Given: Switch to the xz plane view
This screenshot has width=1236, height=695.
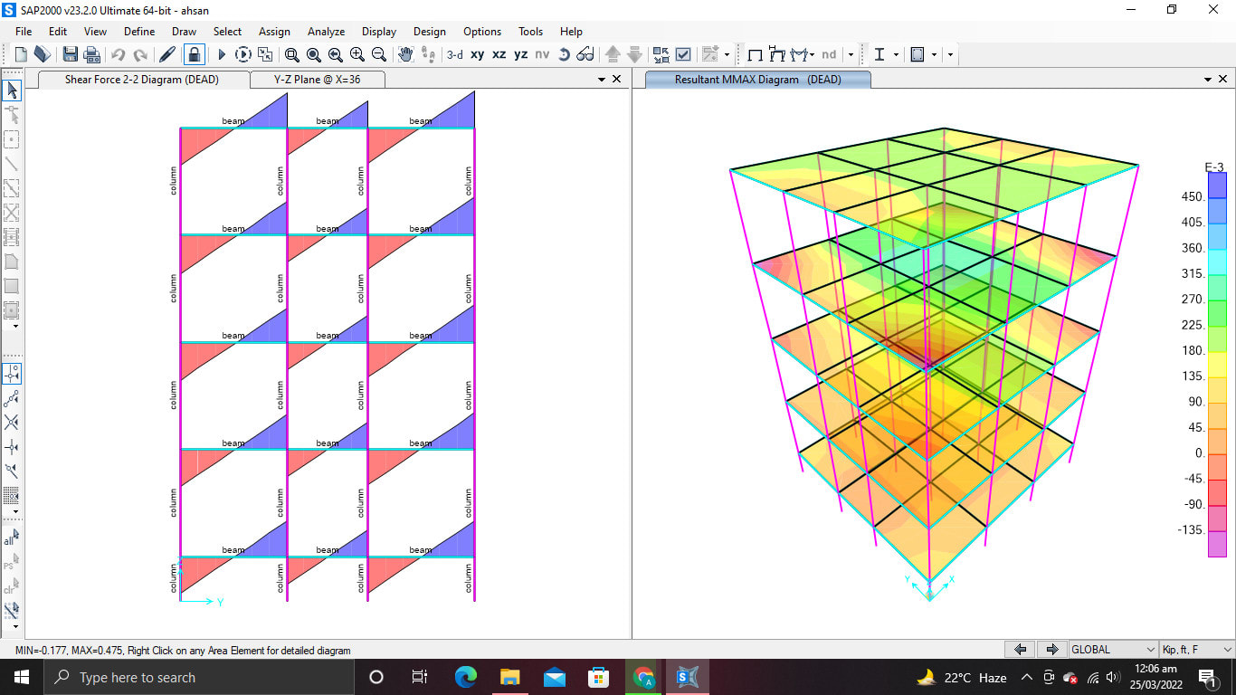Looking at the screenshot, I should [x=499, y=54].
